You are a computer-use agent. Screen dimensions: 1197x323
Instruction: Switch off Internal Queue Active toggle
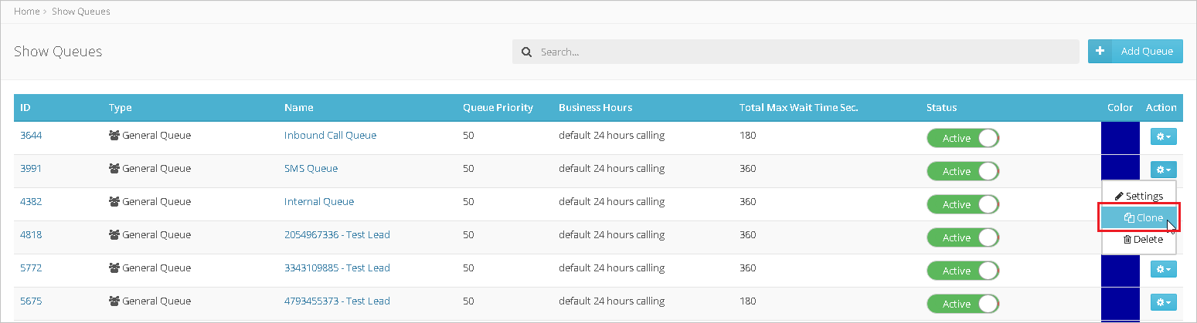click(x=963, y=204)
